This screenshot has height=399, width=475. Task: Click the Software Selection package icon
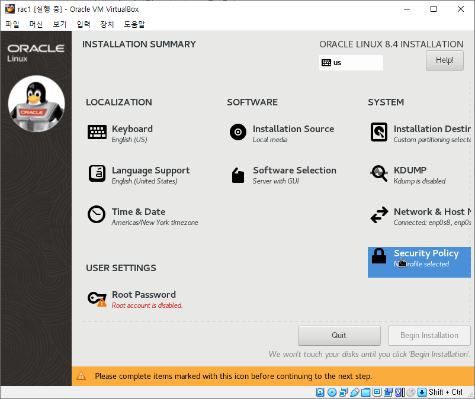[238, 175]
